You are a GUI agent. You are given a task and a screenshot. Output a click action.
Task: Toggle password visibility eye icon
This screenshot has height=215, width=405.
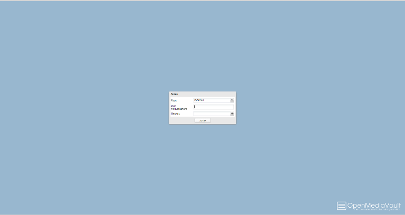(x=232, y=114)
